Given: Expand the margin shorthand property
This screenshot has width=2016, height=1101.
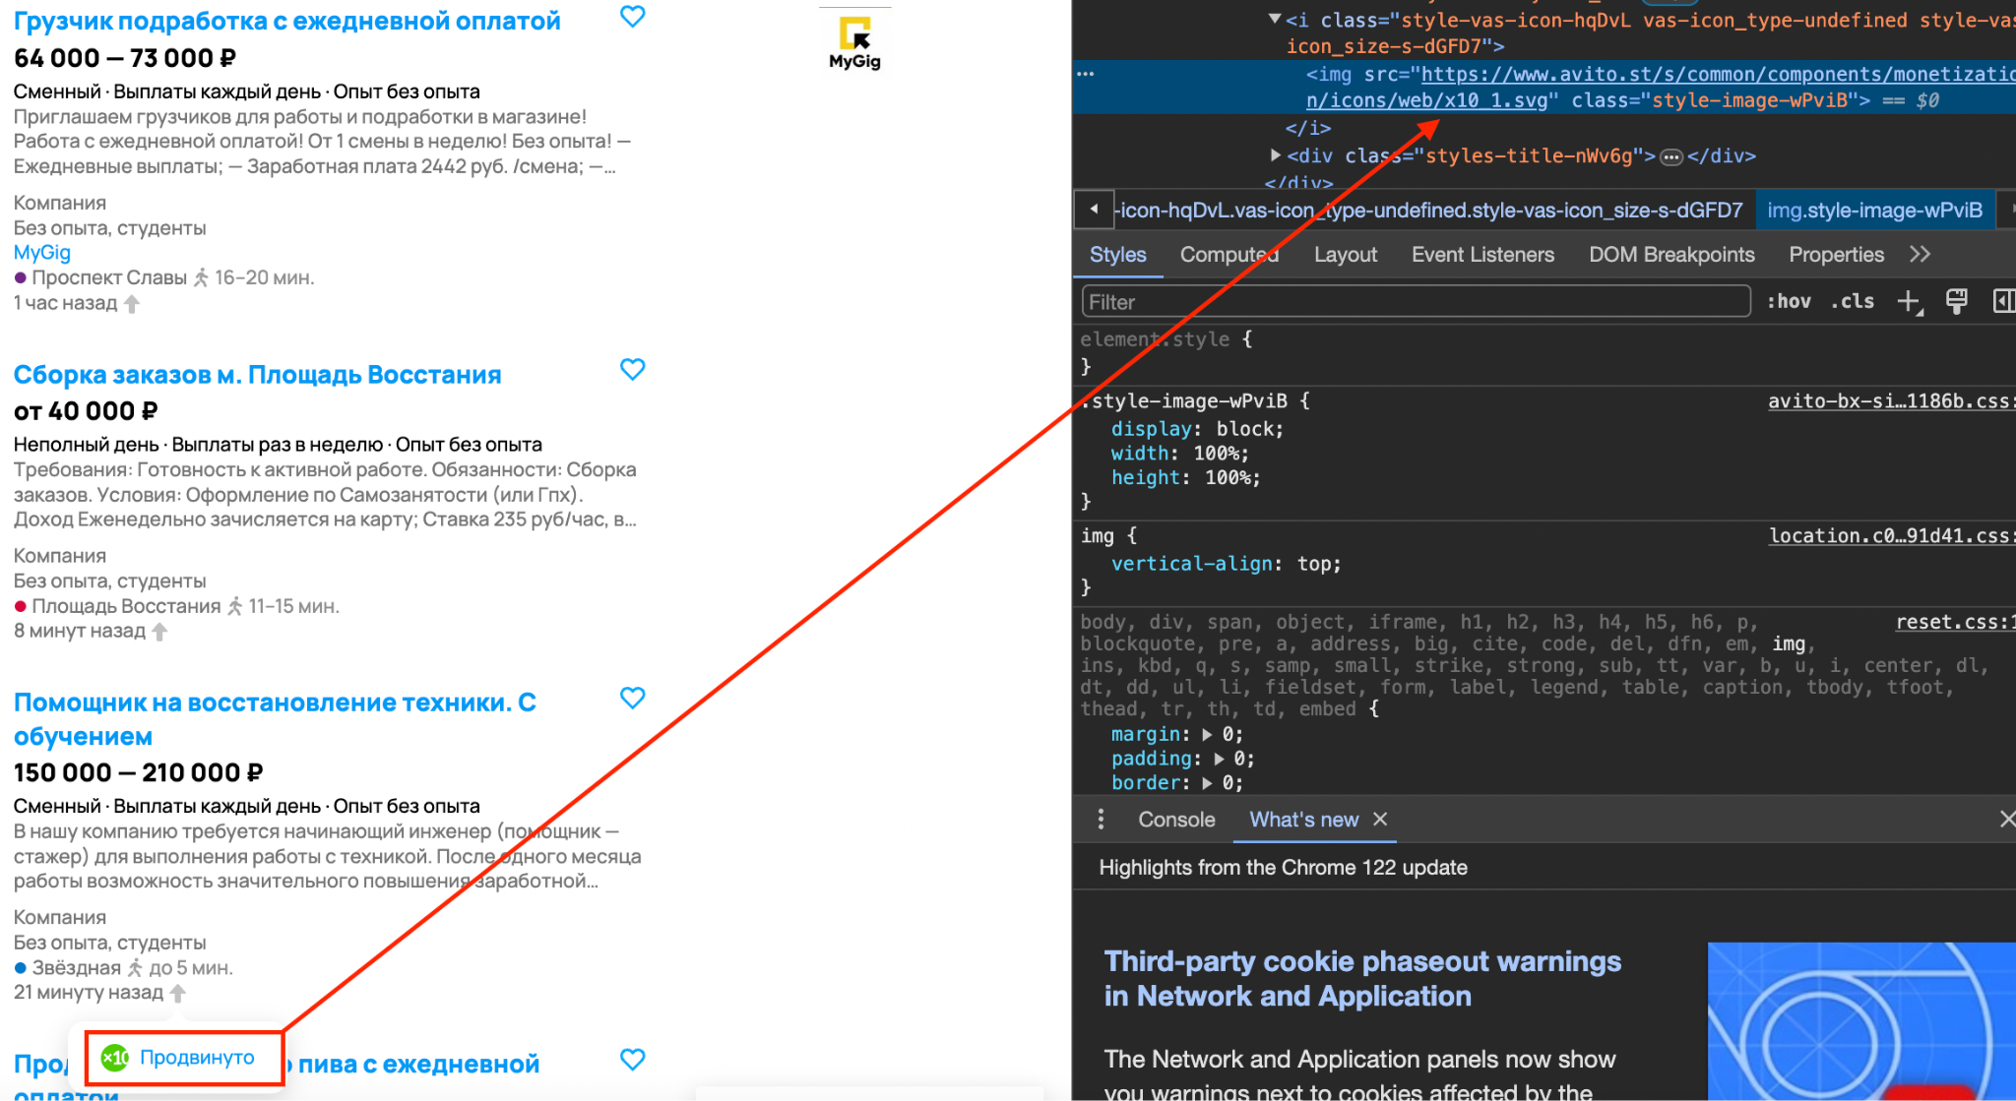Looking at the screenshot, I should click(1207, 735).
